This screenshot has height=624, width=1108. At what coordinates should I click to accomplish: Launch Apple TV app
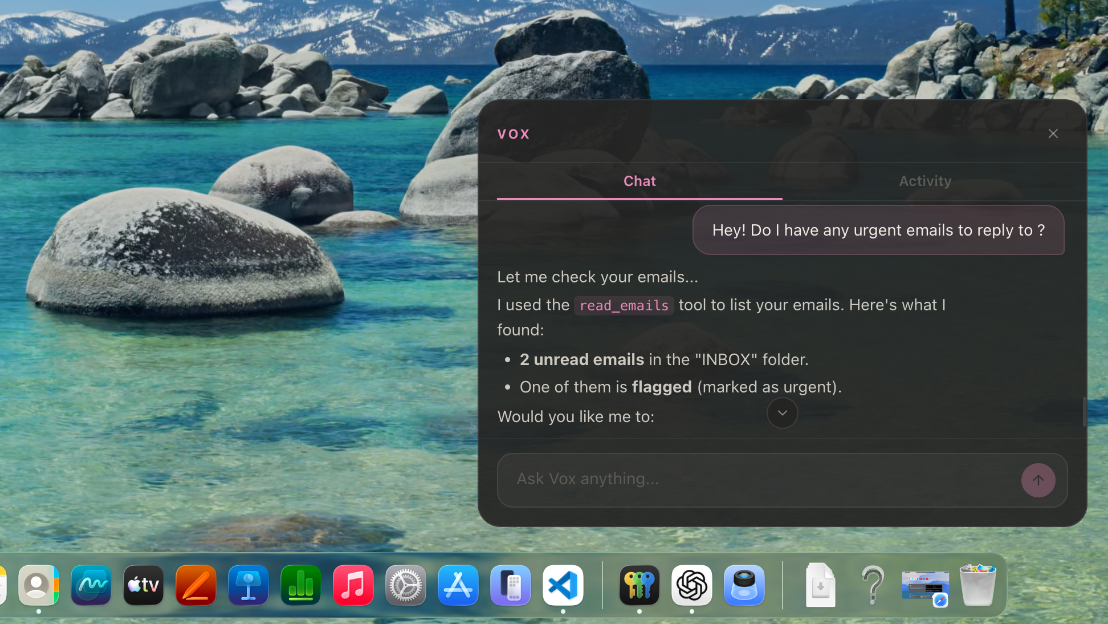pos(143,585)
